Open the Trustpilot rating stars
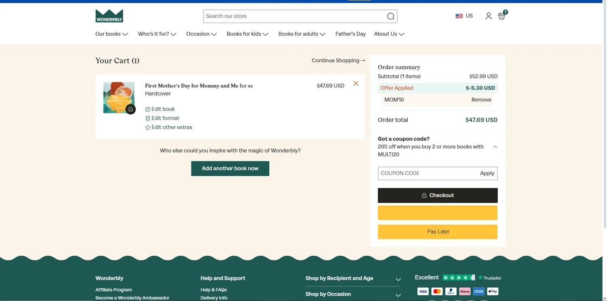The image size is (607, 301). [x=458, y=278]
